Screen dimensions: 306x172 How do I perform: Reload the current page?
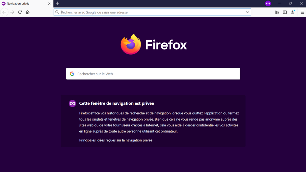tap(20, 12)
